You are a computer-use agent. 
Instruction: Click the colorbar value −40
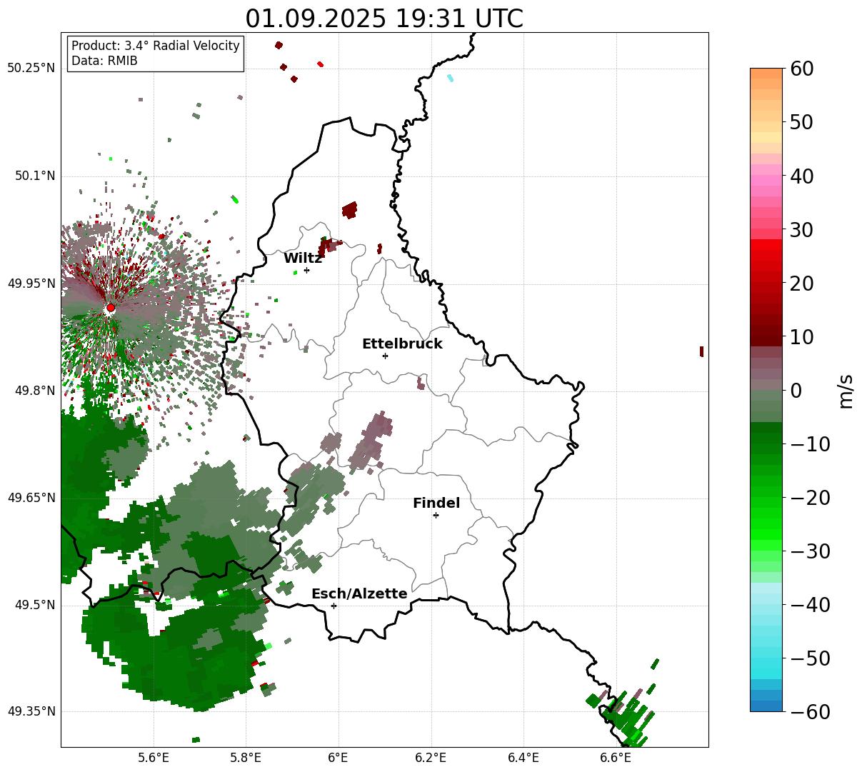click(x=810, y=605)
